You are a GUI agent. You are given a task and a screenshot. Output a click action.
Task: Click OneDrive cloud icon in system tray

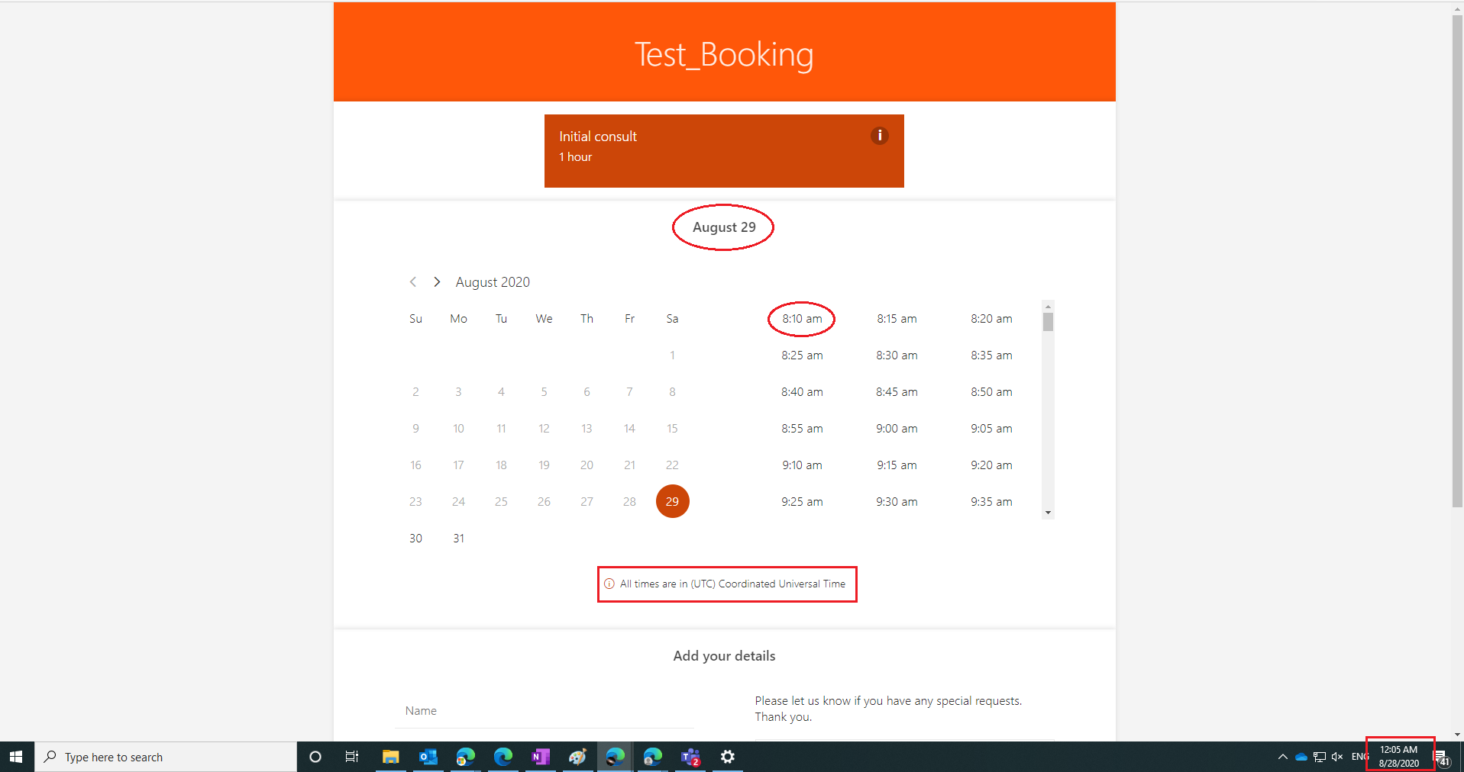click(x=1301, y=757)
